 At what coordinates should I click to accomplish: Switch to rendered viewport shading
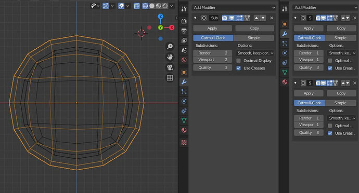click(165, 6)
